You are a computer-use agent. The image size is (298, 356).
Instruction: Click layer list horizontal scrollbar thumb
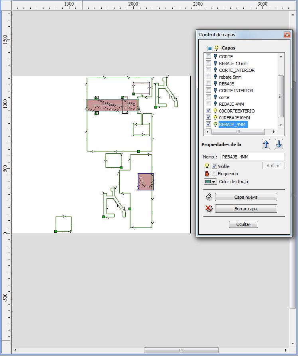(x=238, y=132)
